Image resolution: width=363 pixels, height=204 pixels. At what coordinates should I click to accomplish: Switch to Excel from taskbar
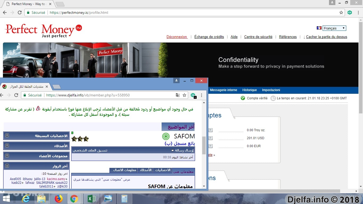92,199
